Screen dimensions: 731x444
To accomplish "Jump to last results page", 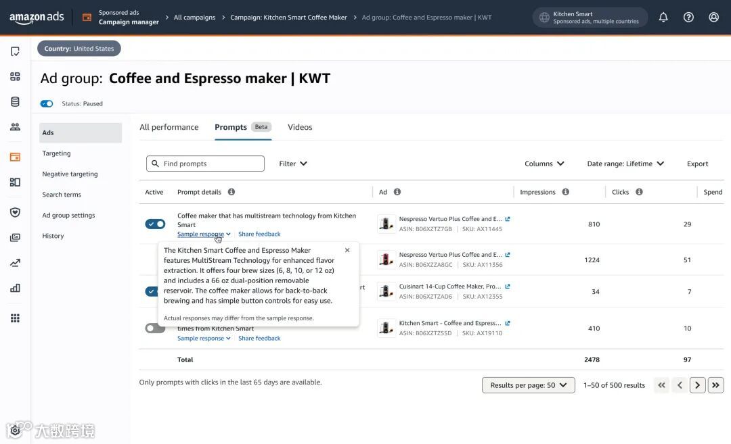I will point(715,385).
